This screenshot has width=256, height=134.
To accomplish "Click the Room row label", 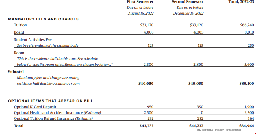I will [19, 53].
